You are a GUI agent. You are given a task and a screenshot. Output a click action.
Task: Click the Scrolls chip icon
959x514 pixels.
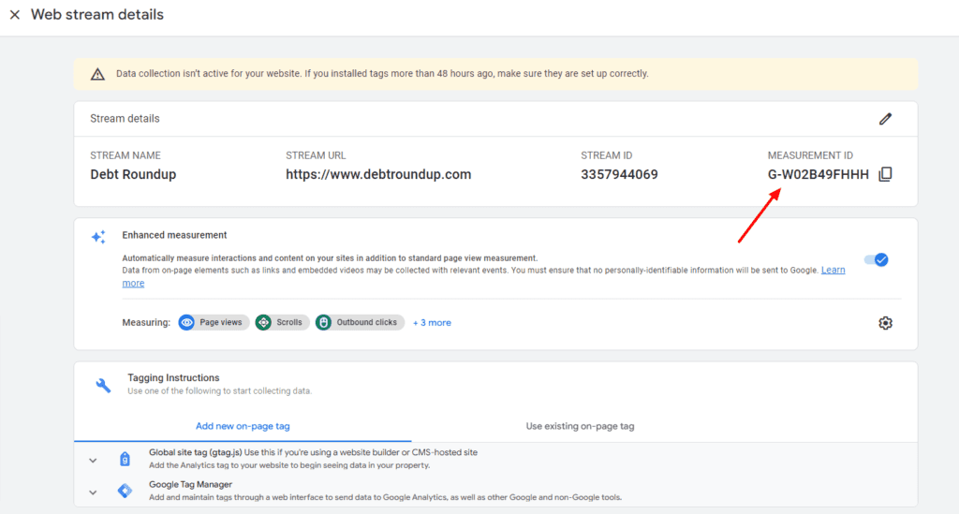coord(263,322)
